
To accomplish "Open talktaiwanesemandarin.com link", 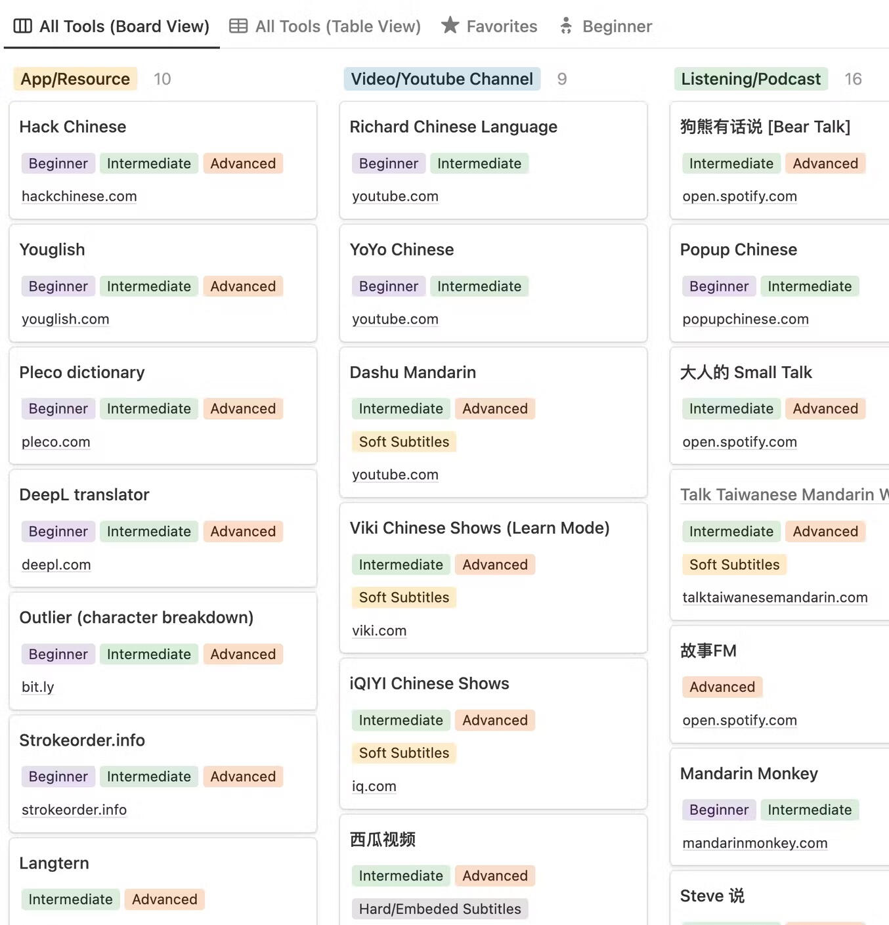I will [775, 597].
